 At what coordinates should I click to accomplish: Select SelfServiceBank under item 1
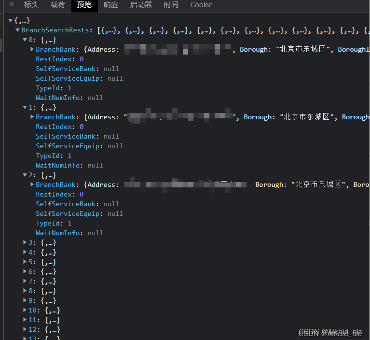point(77,136)
